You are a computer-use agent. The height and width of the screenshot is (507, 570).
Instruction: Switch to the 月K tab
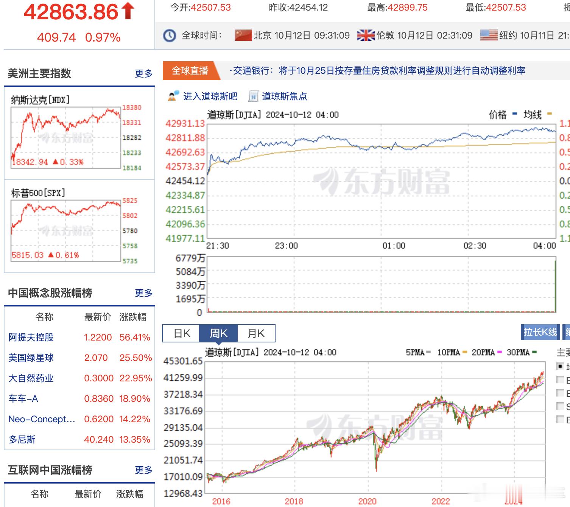tap(256, 333)
